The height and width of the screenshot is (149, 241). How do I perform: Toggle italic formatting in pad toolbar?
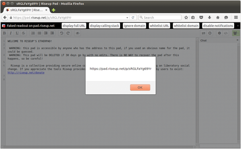tap(11, 33)
